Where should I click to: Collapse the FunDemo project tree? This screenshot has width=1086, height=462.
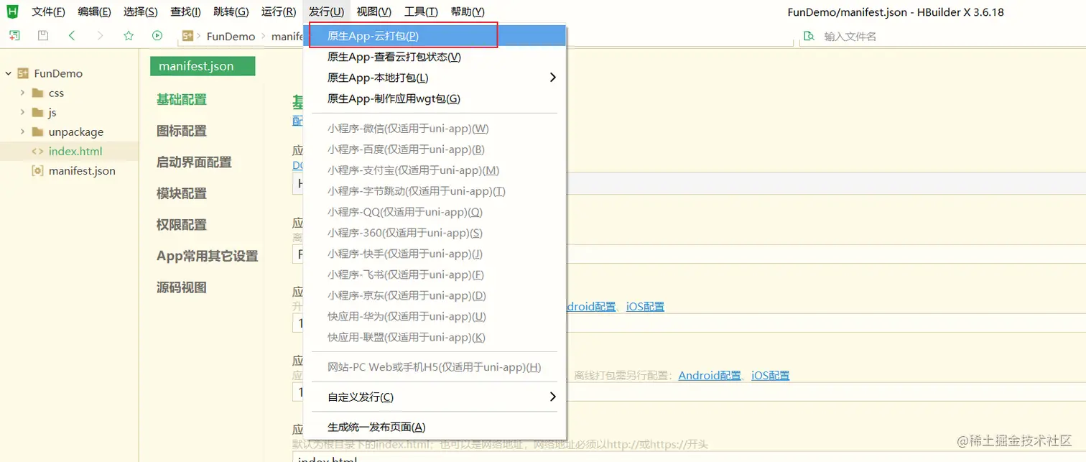[x=8, y=73]
